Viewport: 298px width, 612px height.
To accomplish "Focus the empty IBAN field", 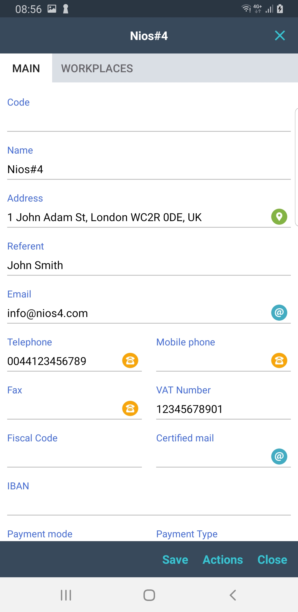I will 149,505.
